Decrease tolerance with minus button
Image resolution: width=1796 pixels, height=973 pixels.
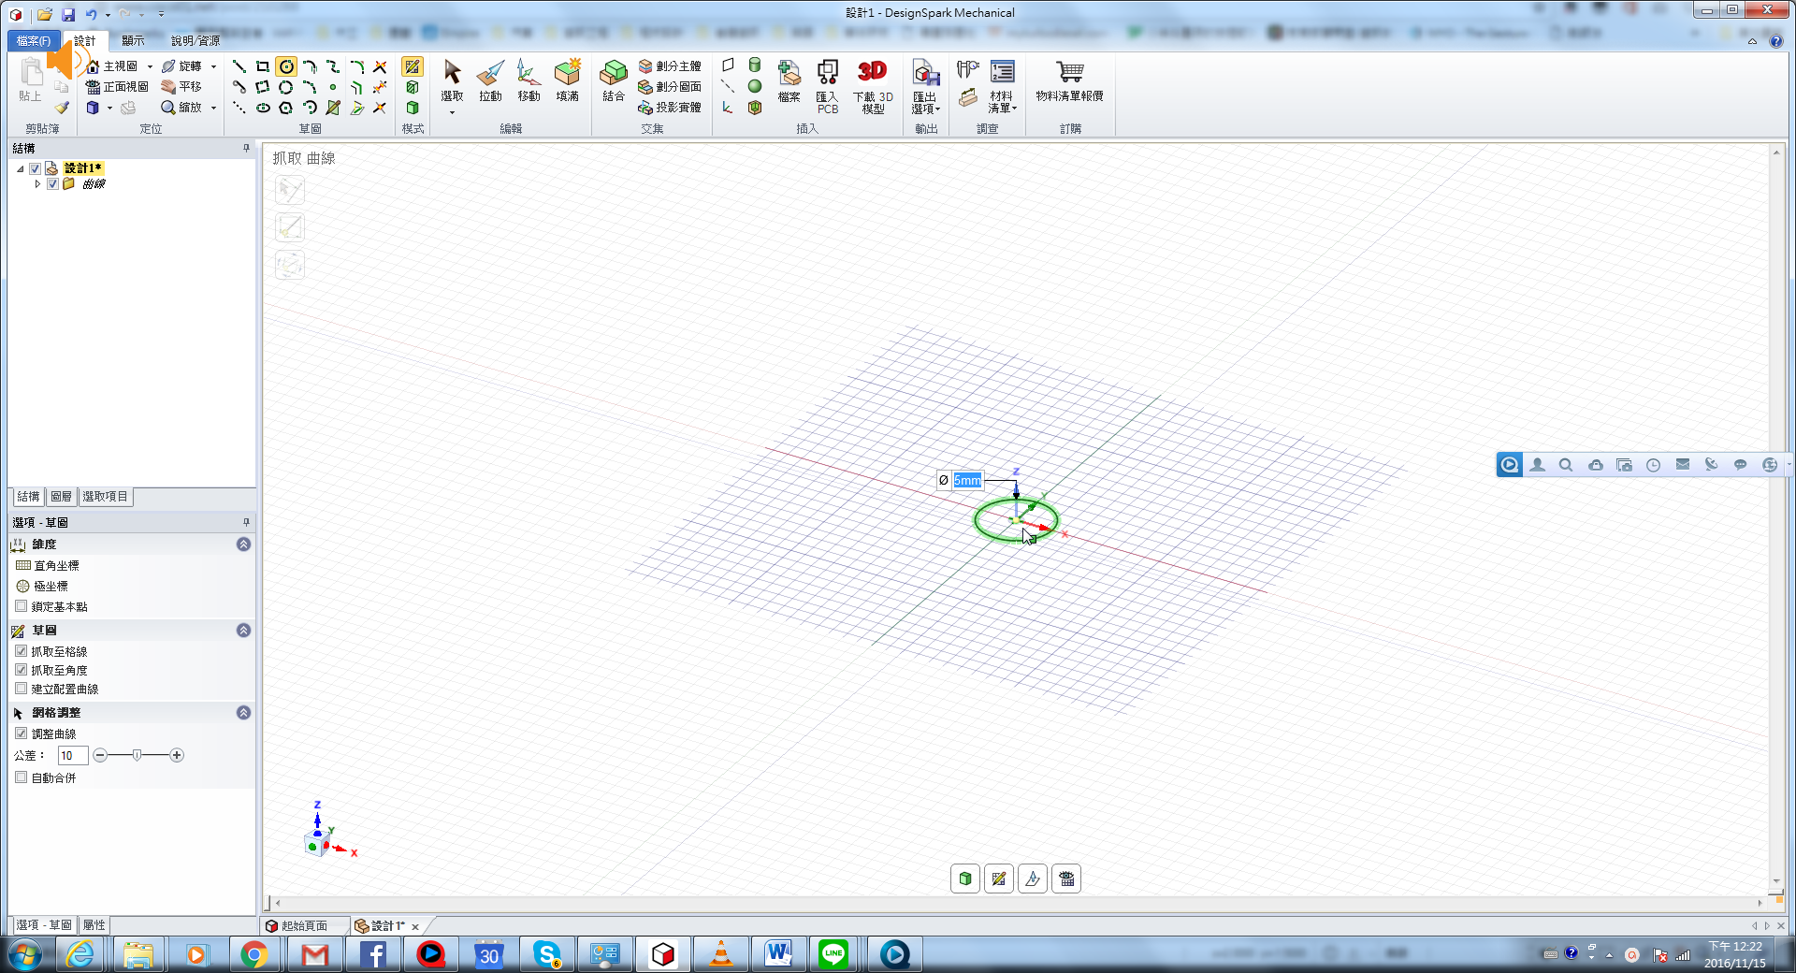point(100,755)
